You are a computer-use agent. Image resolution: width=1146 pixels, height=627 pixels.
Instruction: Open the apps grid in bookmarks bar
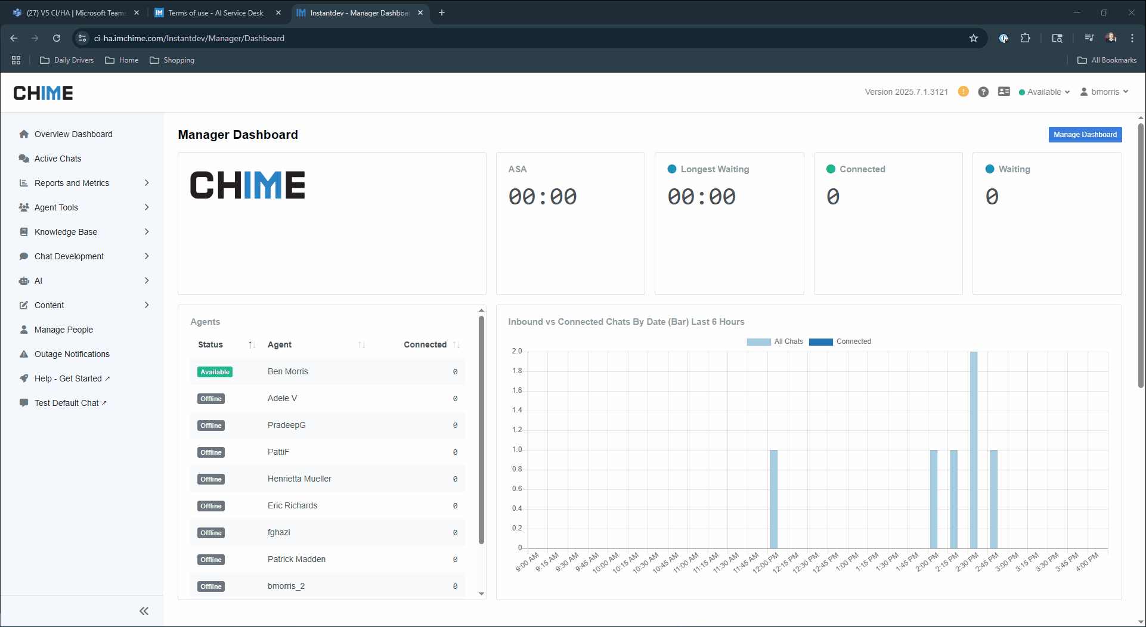coord(16,60)
